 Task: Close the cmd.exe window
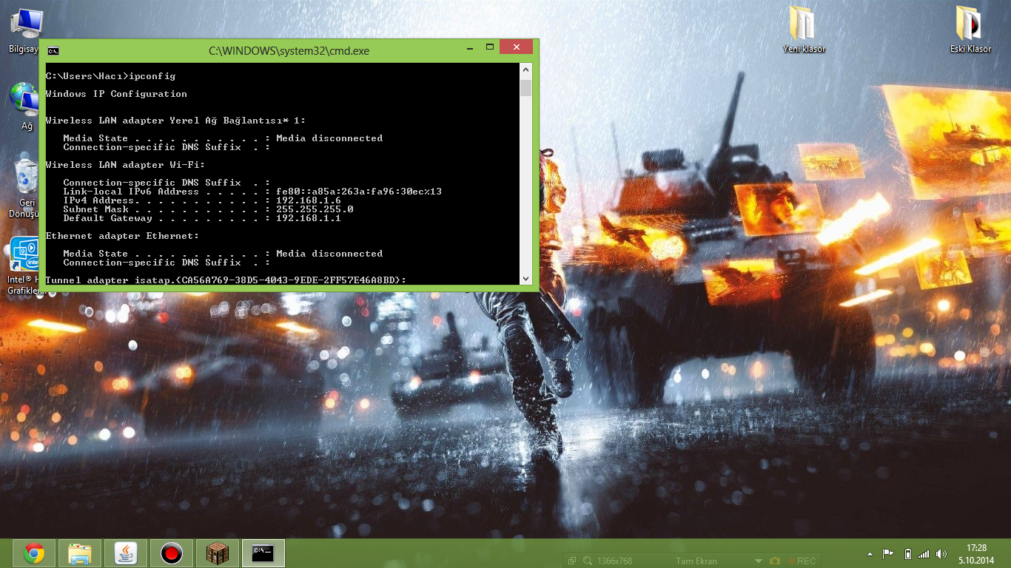point(516,47)
